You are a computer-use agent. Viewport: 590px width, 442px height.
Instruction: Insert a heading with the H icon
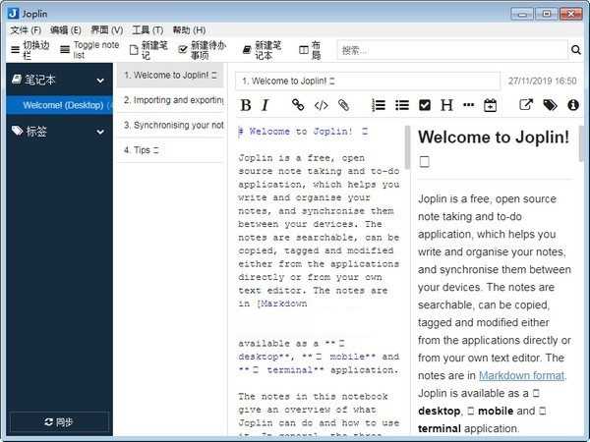click(446, 105)
